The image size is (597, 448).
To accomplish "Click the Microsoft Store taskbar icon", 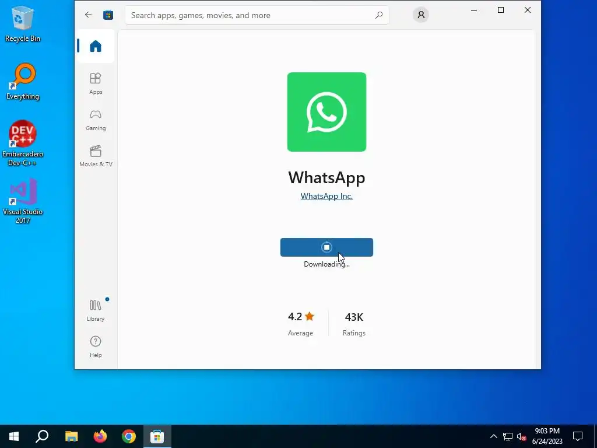I will tap(157, 436).
